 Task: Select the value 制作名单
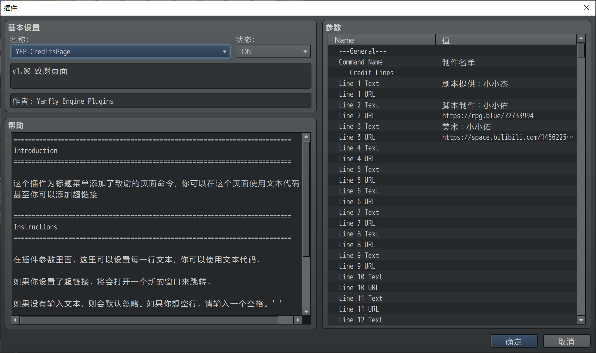tap(459, 62)
